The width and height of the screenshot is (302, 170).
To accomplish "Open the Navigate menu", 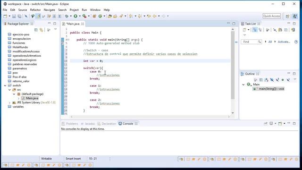I will click(x=49, y=10).
